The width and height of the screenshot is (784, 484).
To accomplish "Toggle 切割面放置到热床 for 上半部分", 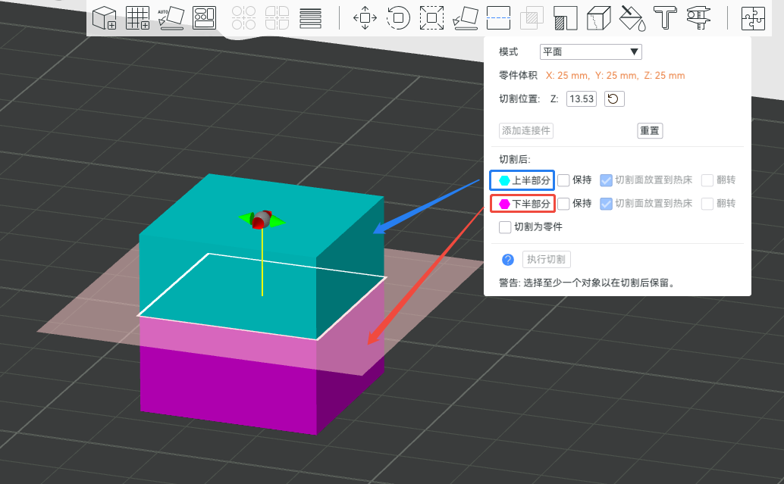I will click(606, 180).
